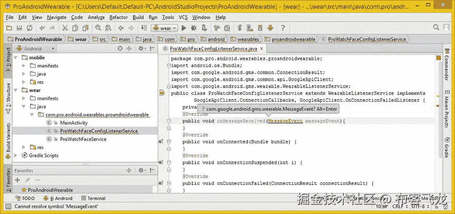Expand the Gradle Scripts node

coord(16,155)
